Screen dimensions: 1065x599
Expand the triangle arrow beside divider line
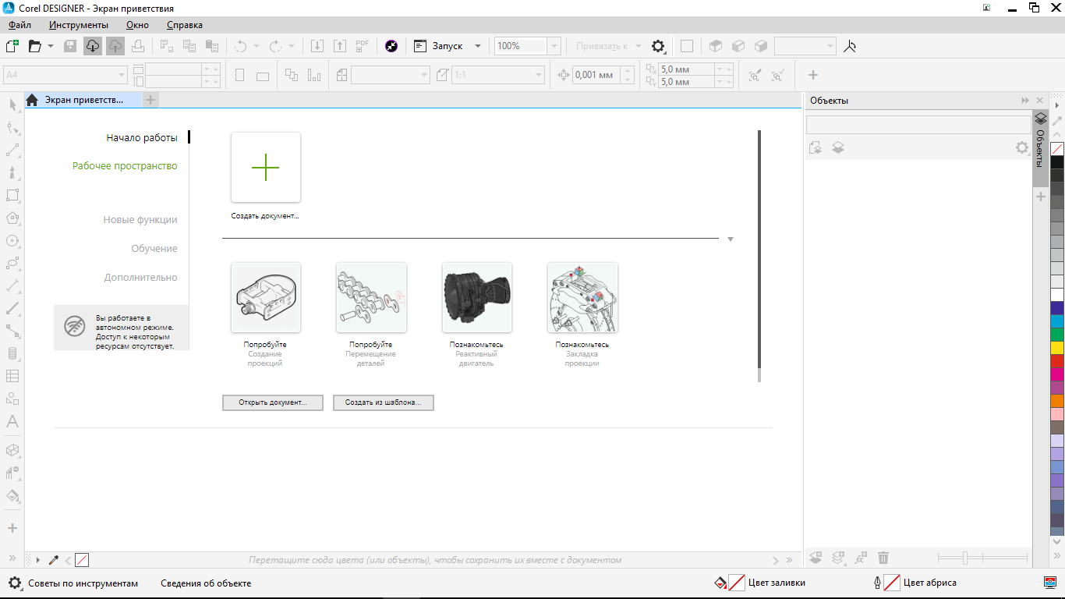coord(731,239)
